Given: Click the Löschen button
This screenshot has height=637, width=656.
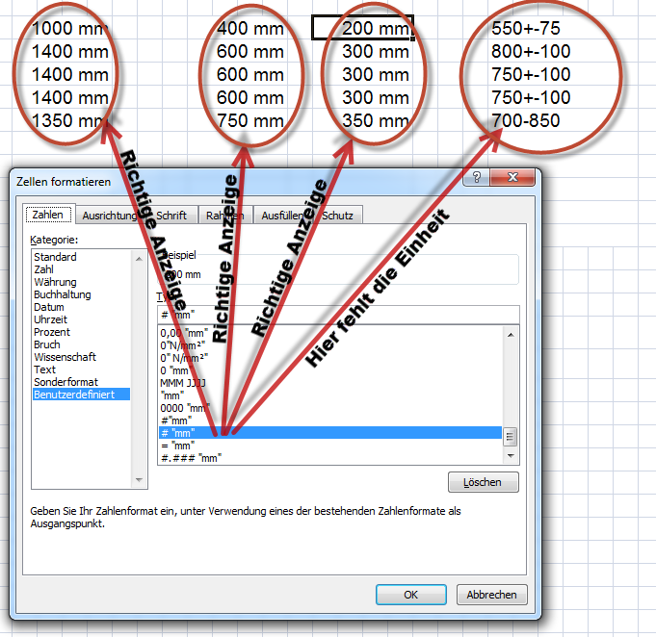Looking at the screenshot, I should click(484, 482).
